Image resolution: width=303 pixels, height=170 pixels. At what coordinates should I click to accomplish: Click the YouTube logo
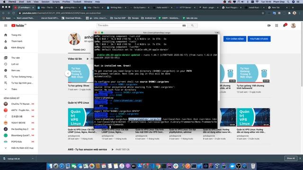click(x=18, y=25)
